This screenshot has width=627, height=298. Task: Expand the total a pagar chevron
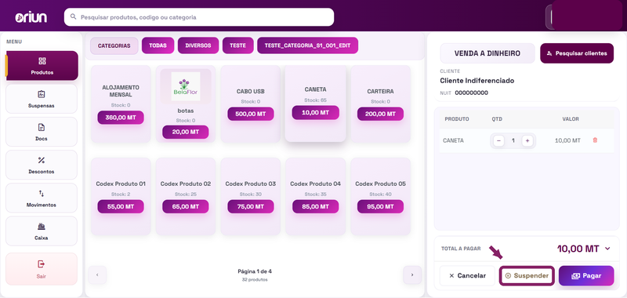tap(607, 249)
